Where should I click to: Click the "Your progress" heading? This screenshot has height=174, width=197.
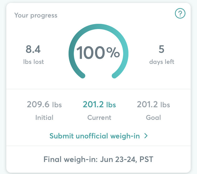pyautogui.click(x=36, y=15)
